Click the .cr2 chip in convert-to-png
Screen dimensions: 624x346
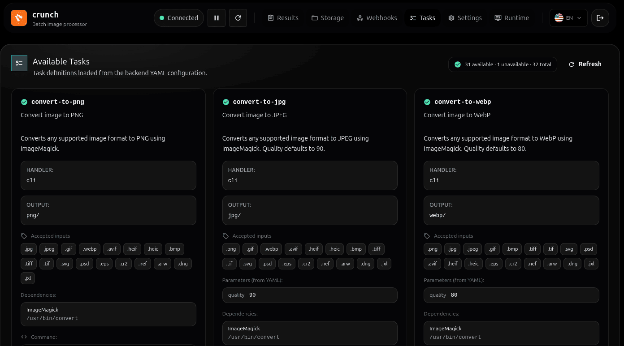click(124, 264)
